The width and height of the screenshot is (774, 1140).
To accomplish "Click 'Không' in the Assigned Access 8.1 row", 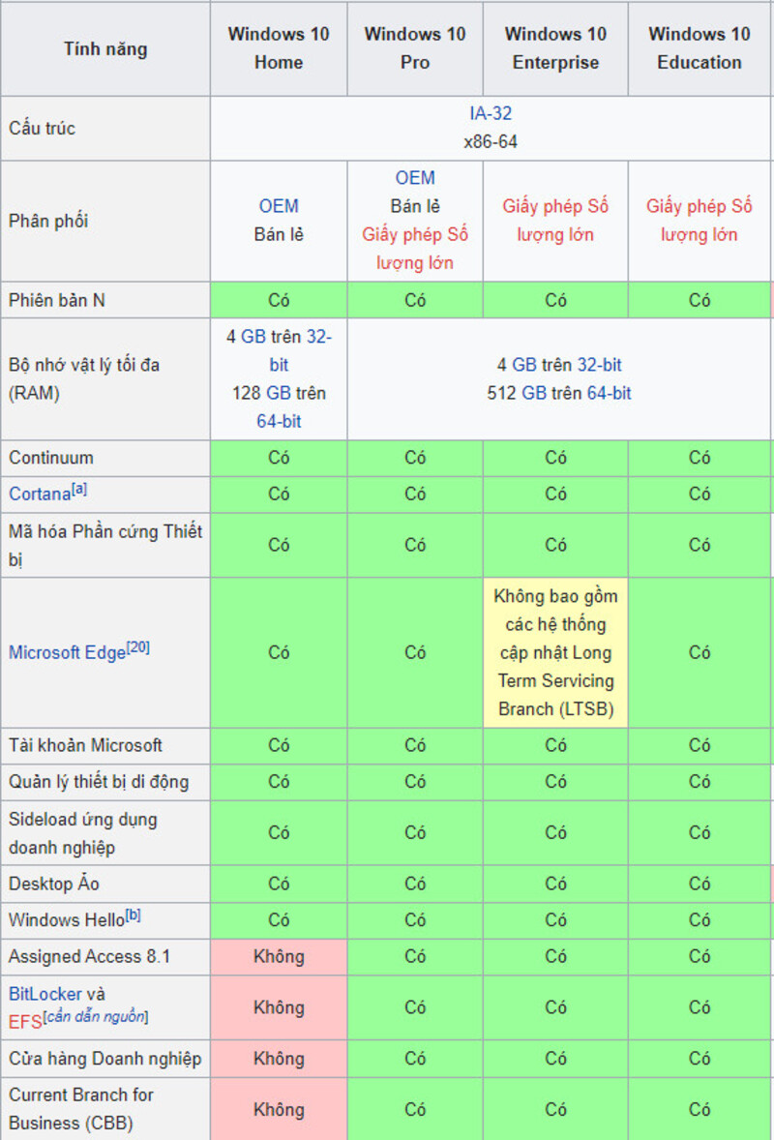I will 279,957.
